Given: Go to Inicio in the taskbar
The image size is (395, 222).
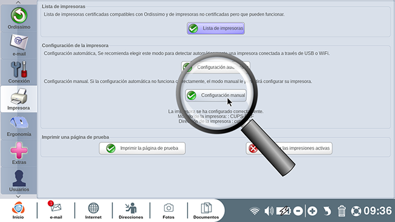Looking at the screenshot, I should click(x=18, y=210).
